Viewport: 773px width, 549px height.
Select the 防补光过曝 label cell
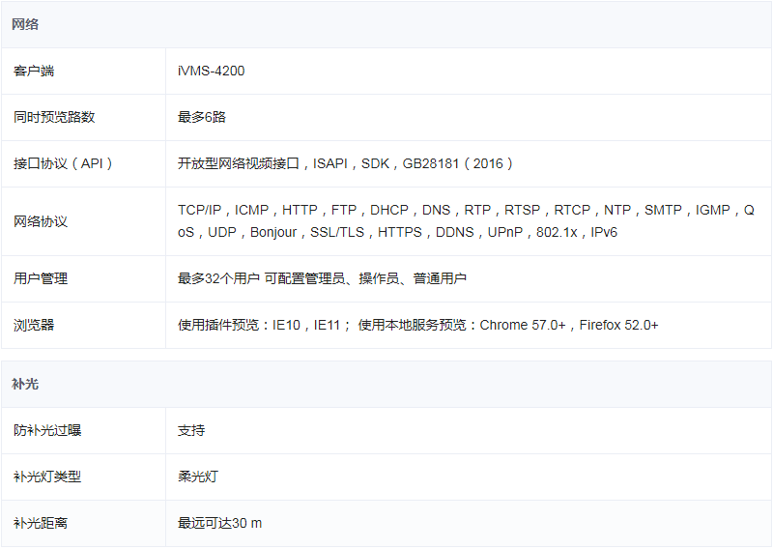pyautogui.click(x=83, y=431)
